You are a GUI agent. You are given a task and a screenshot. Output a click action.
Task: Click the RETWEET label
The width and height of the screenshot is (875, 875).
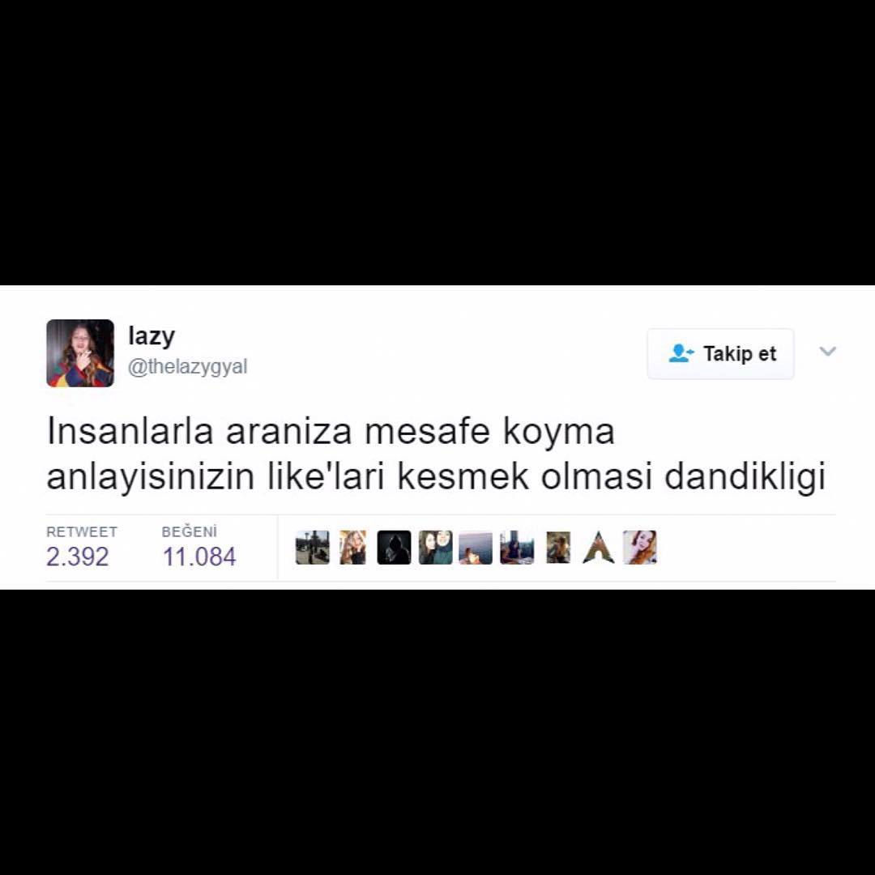[82, 531]
